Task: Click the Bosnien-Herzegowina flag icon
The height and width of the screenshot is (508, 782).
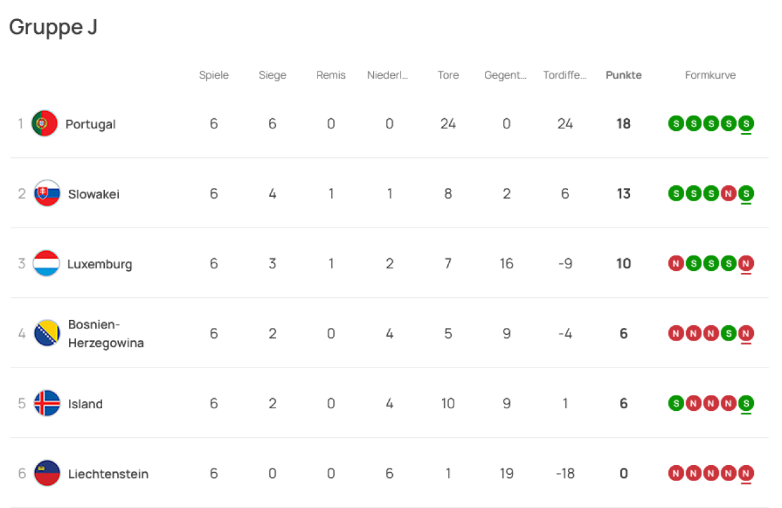Action: 47,333
